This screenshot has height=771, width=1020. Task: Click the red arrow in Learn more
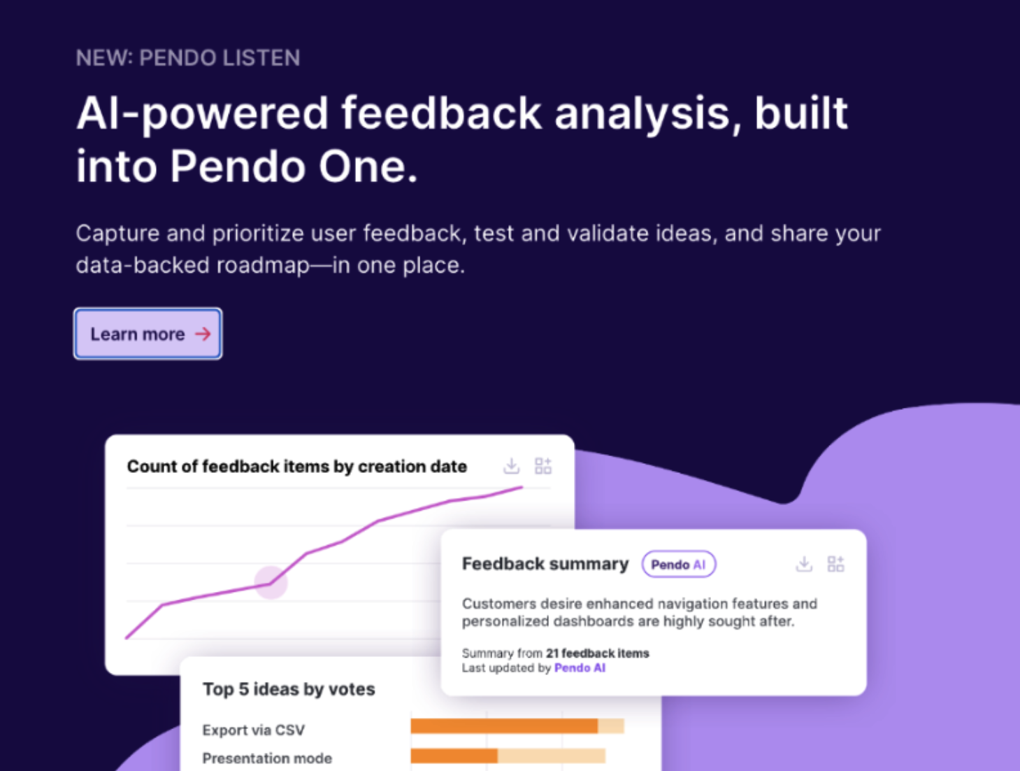click(203, 334)
